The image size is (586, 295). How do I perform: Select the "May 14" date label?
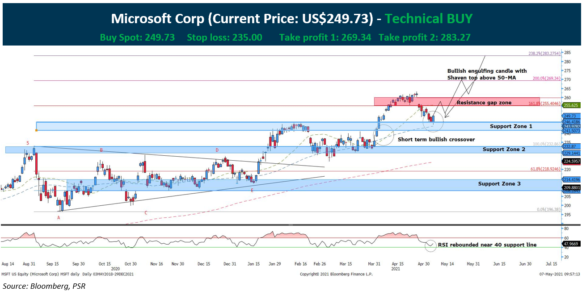447,264
